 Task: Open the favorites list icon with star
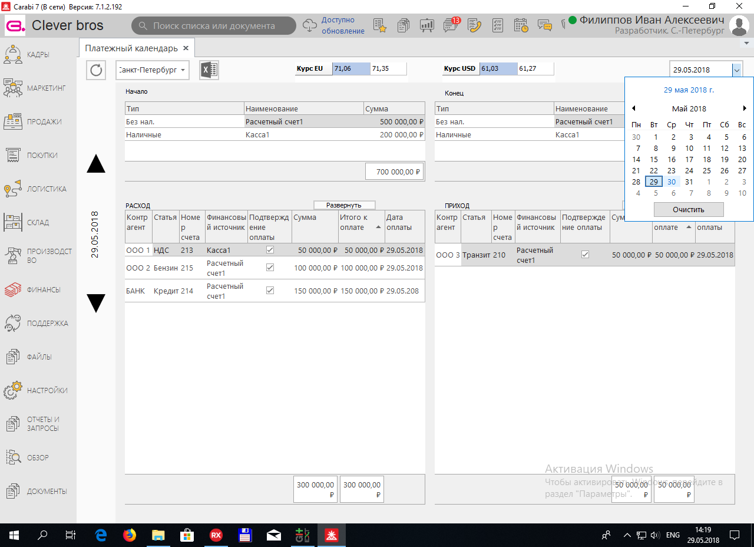[x=380, y=25]
